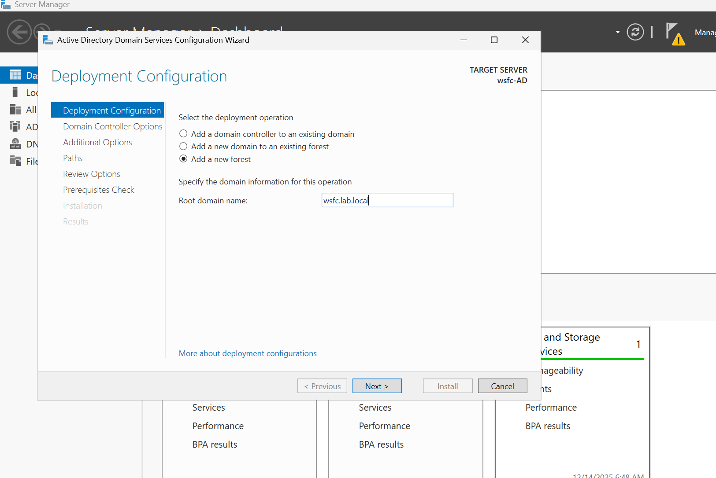This screenshot has height=478, width=716.
Task: Open the notifications flag with warning
Action: point(675,34)
